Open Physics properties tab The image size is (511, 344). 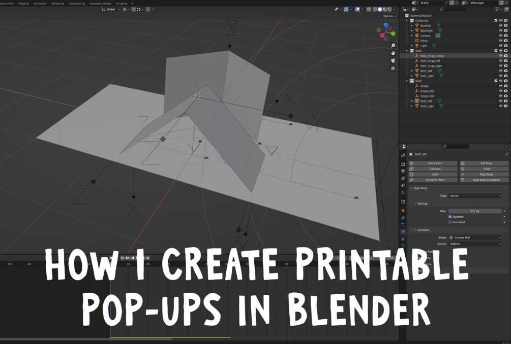pyautogui.click(x=403, y=232)
